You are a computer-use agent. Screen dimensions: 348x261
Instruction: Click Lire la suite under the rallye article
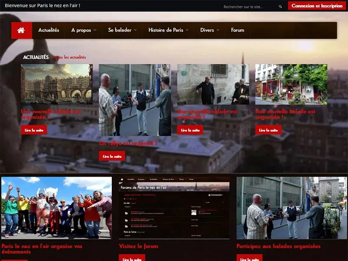(x=112, y=156)
